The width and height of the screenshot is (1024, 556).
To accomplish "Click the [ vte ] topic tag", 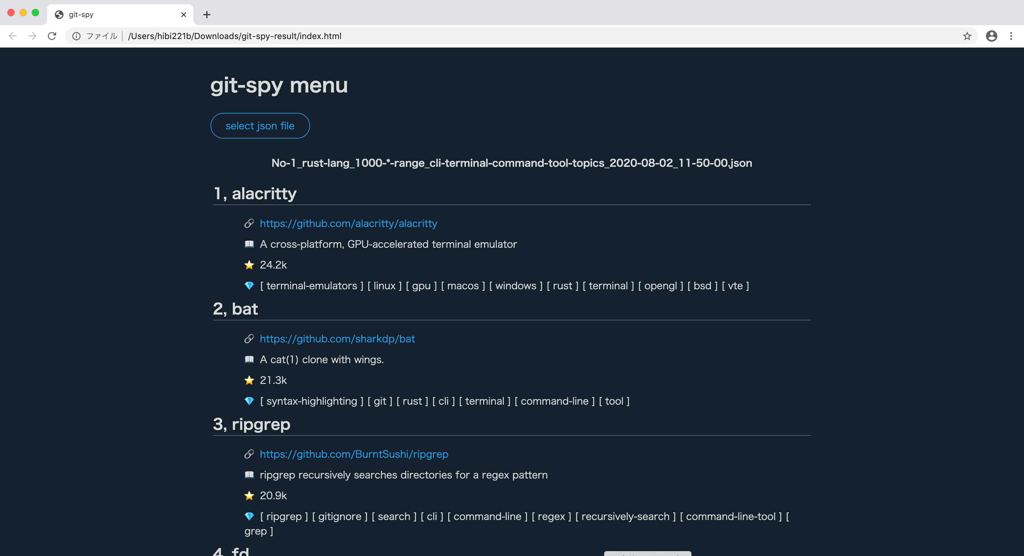I will (x=735, y=285).
